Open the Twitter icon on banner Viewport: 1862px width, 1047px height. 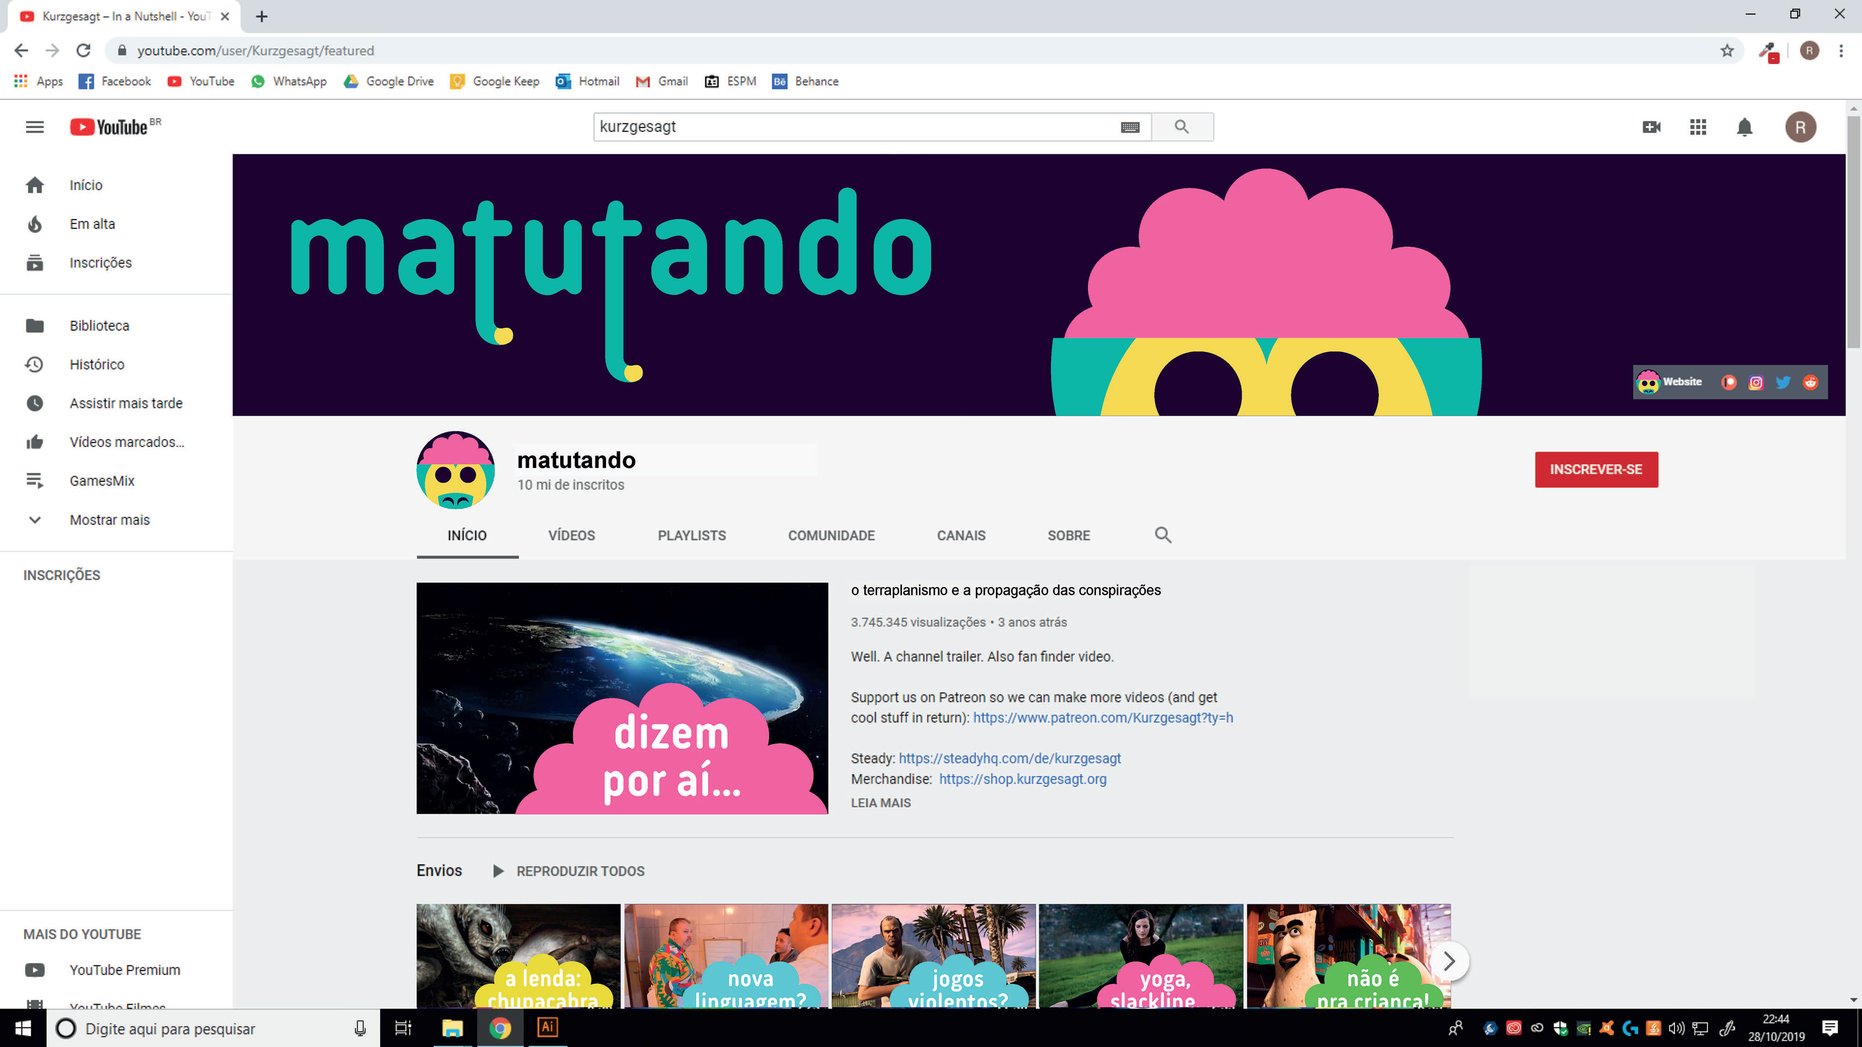(1783, 382)
